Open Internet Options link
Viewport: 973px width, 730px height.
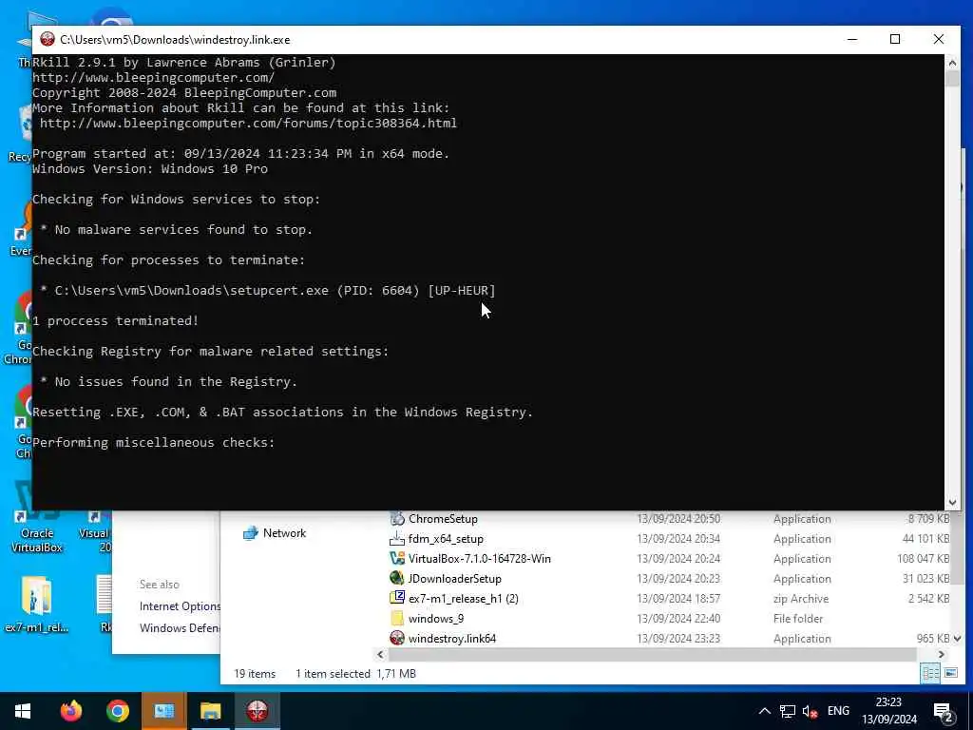tap(180, 605)
